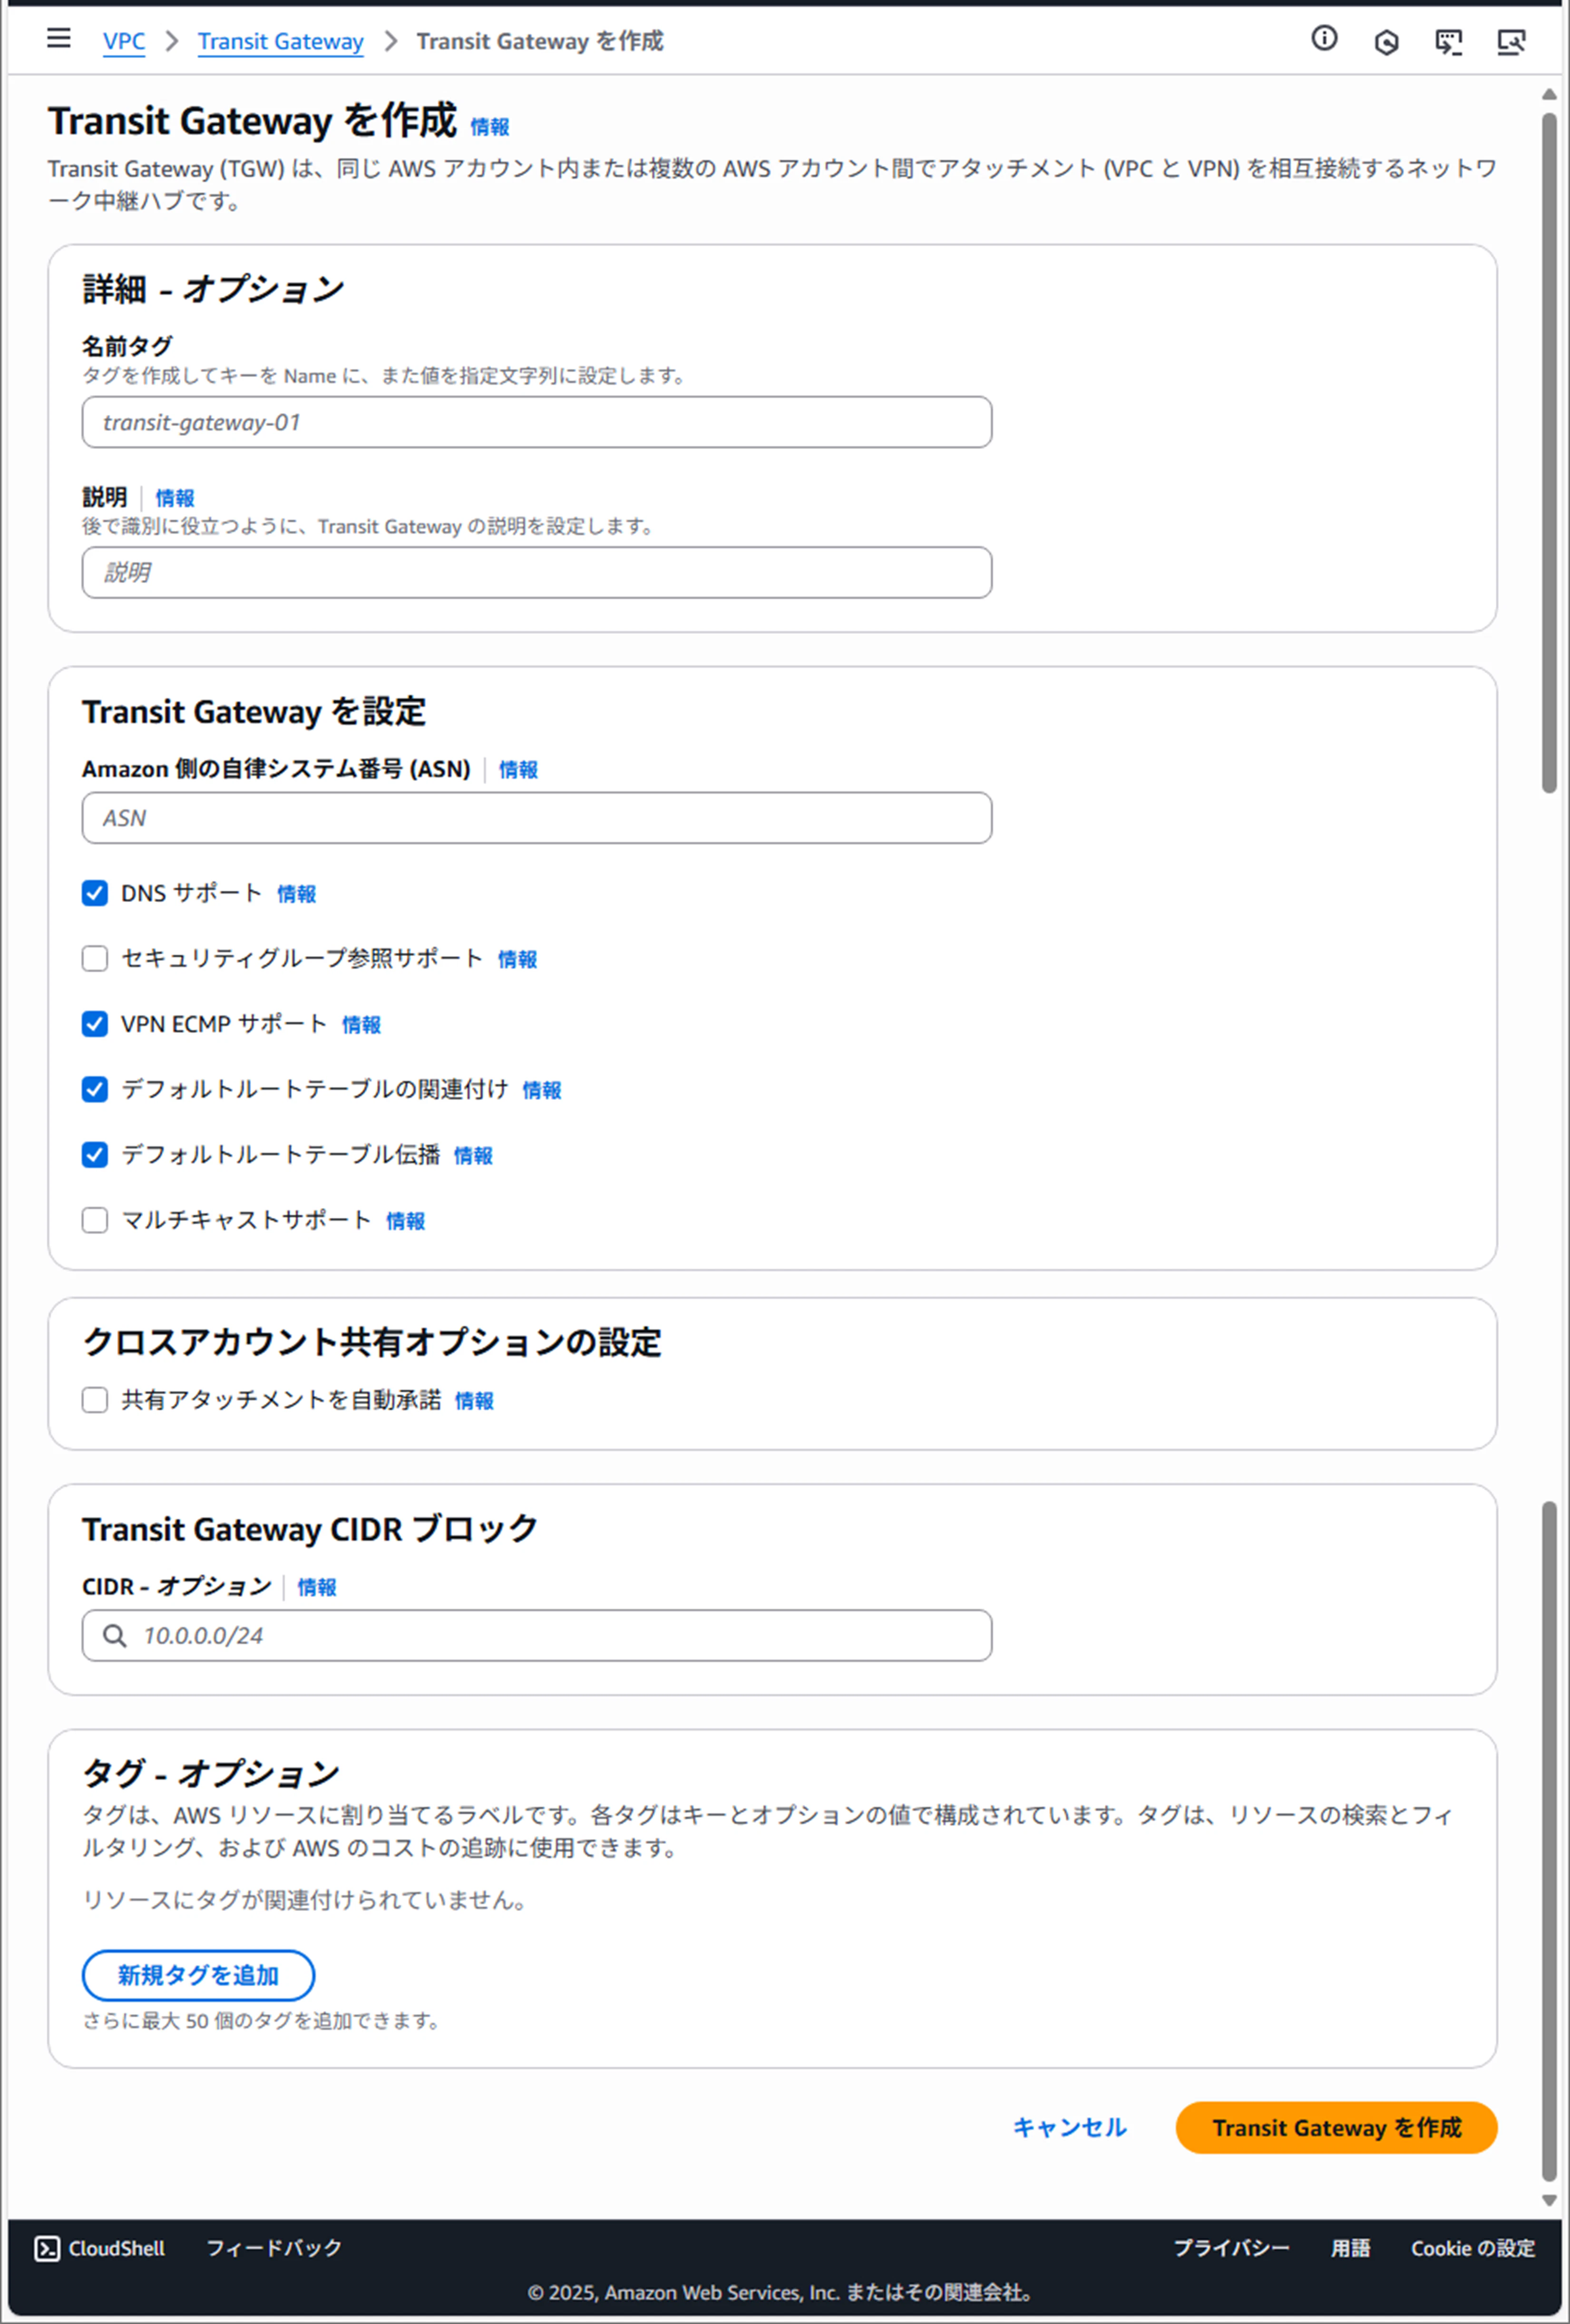Click text リソースにタグが関連付けられていません。
Image resolution: width=1570 pixels, height=2324 pixels.
coord(306,1899)
